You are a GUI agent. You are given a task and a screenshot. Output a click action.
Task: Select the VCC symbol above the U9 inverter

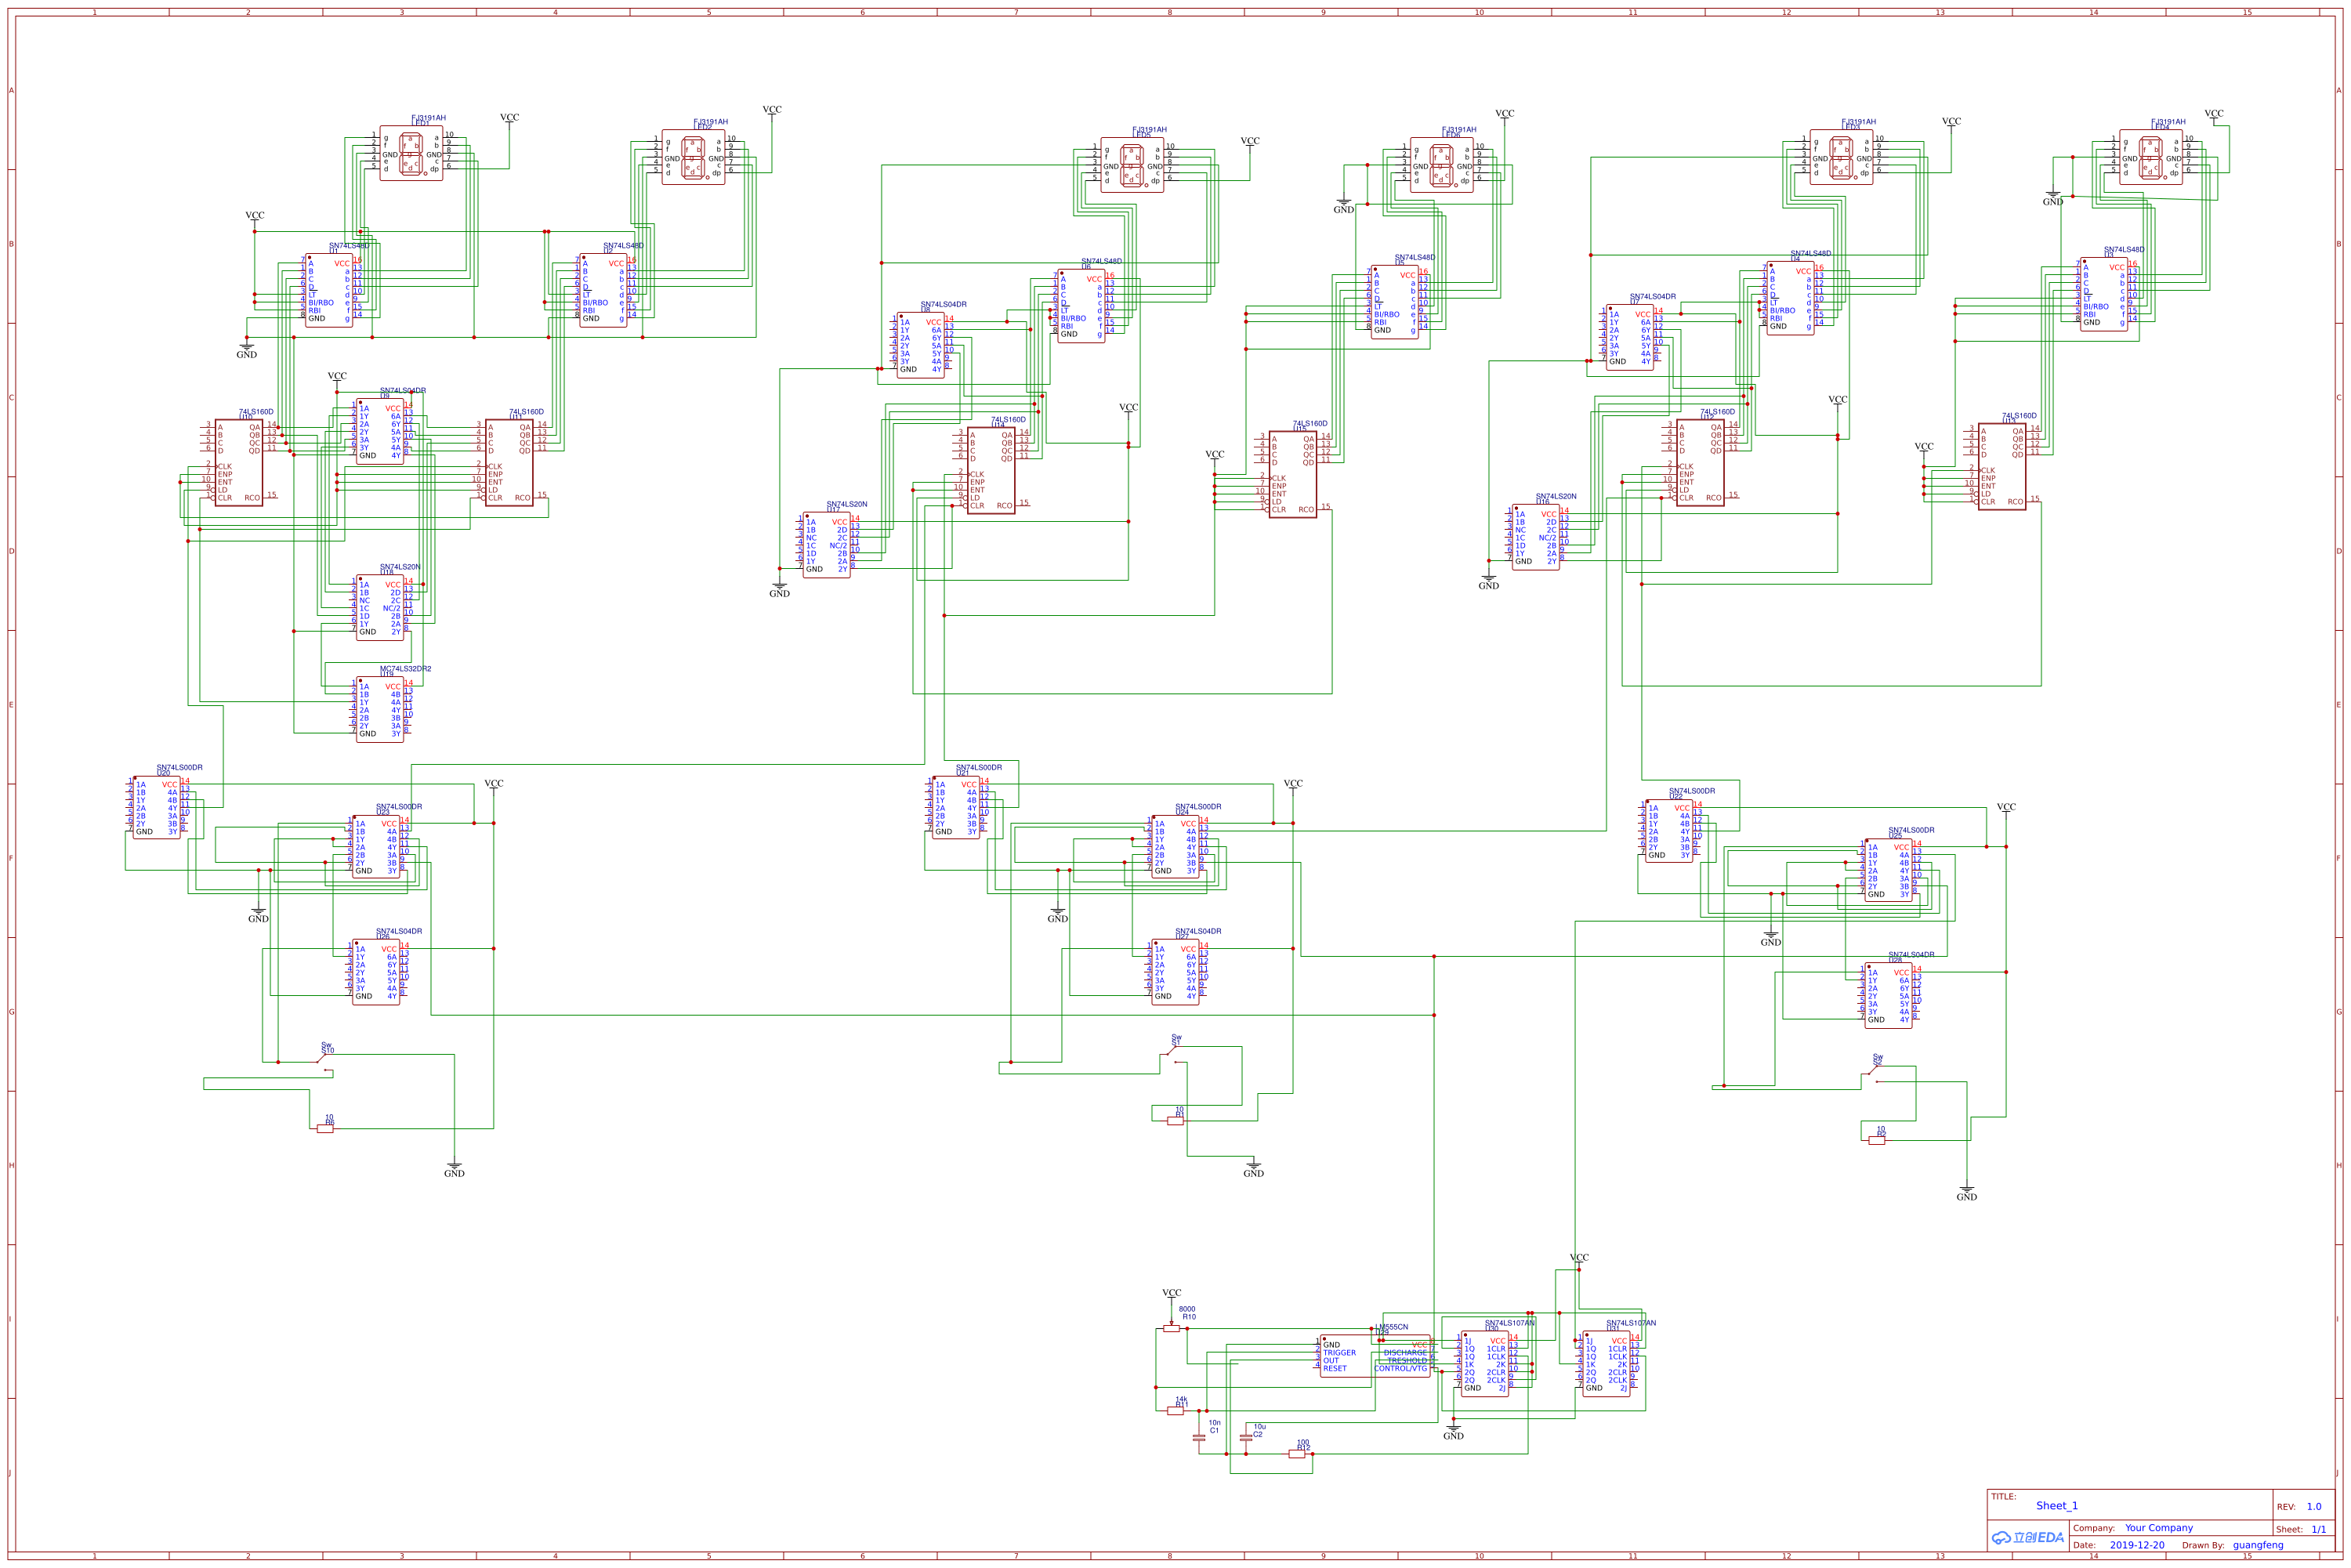(337, 379)
